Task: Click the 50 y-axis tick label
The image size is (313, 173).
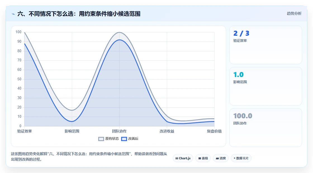Action: tap(19, 79)
